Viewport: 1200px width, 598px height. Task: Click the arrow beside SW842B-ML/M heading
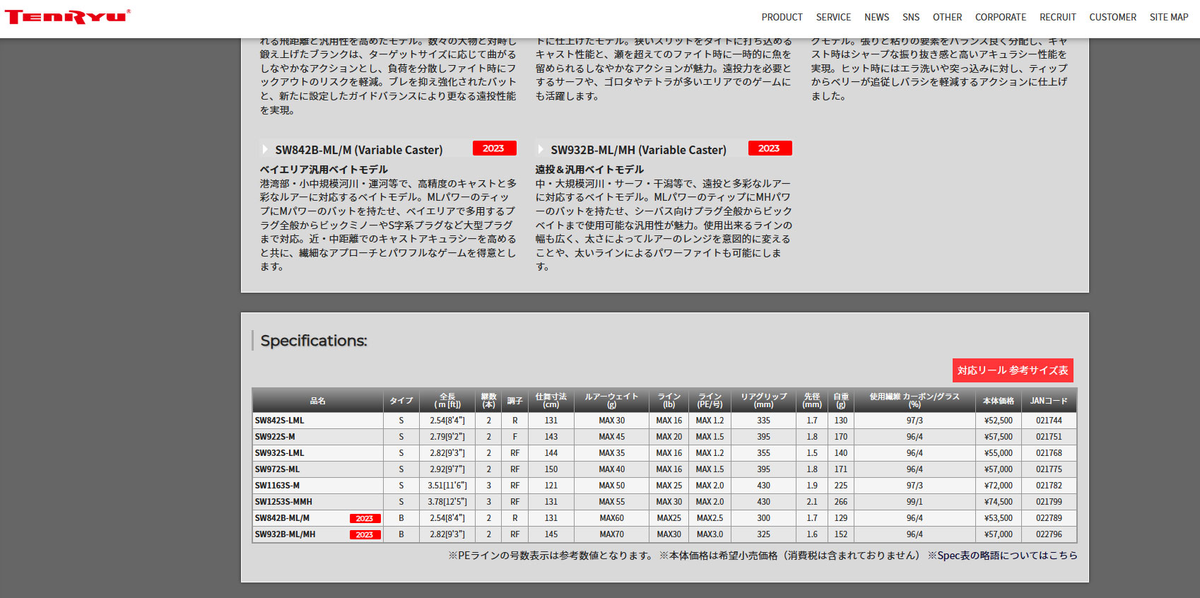265,149
